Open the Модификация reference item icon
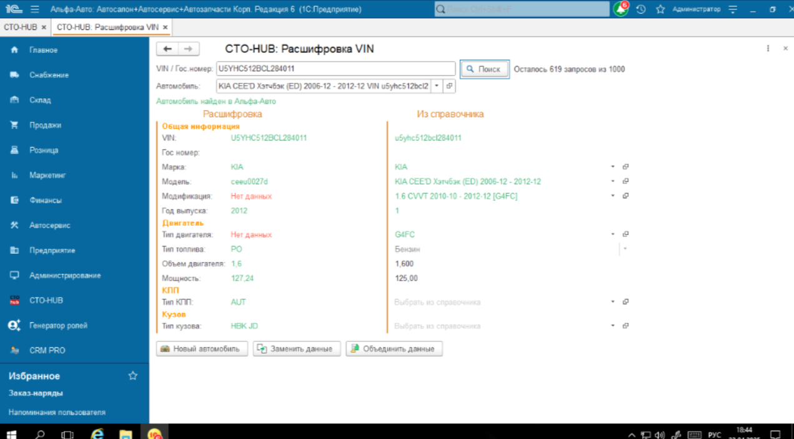Screen dimensions: 794x439 coord(625,196)
